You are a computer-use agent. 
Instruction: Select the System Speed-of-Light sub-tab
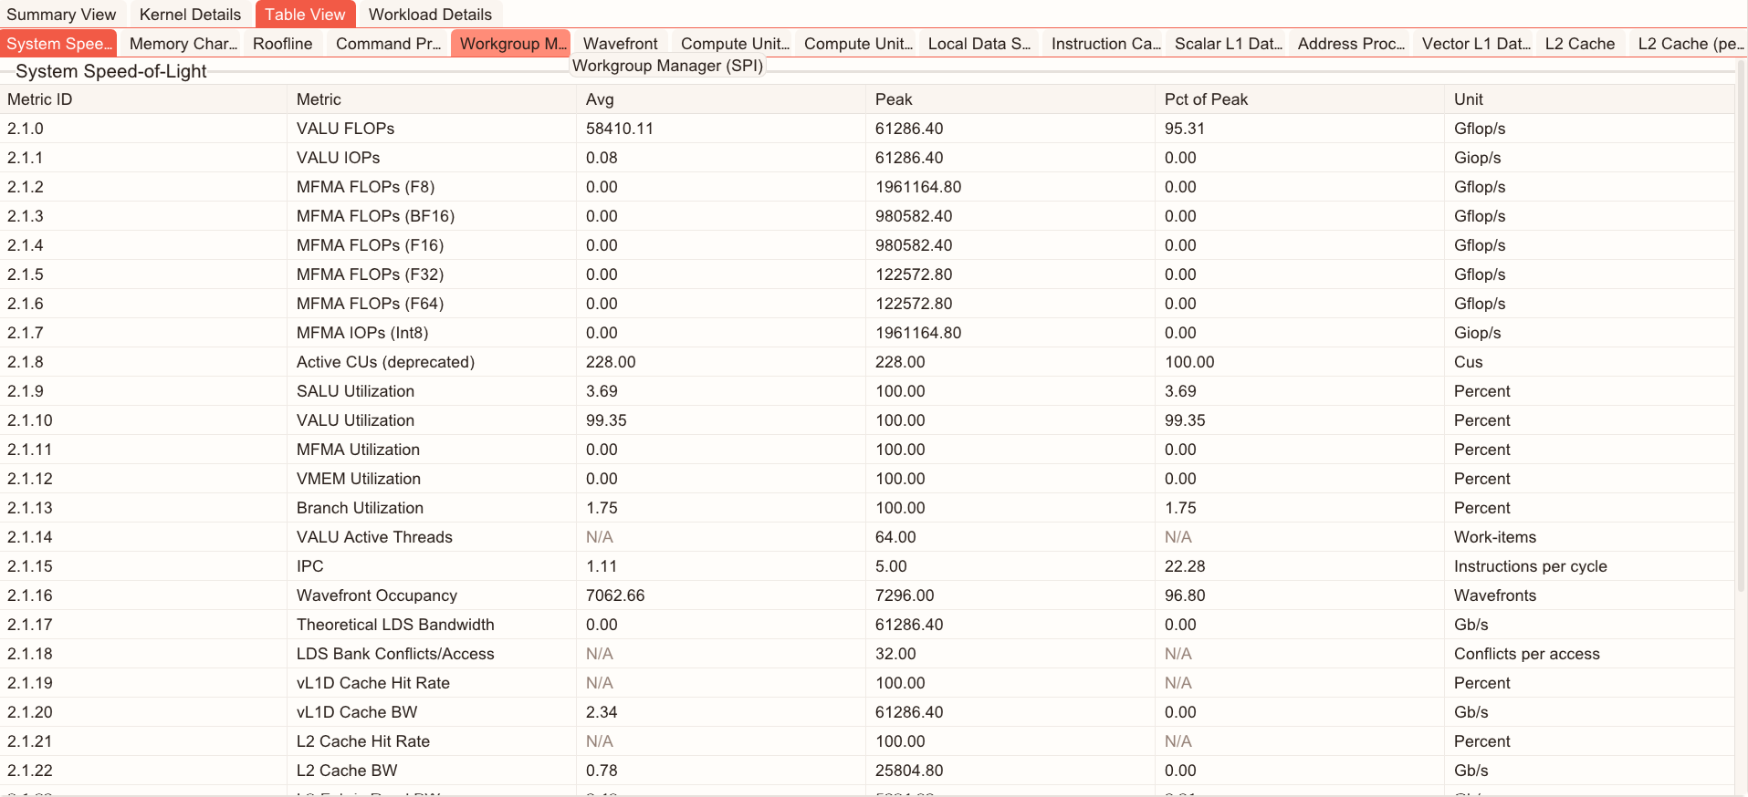58,44
